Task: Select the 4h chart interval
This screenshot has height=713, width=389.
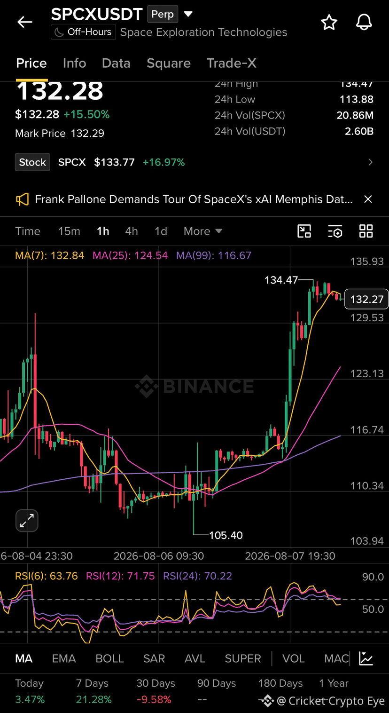Action: [x=132, y=231]
